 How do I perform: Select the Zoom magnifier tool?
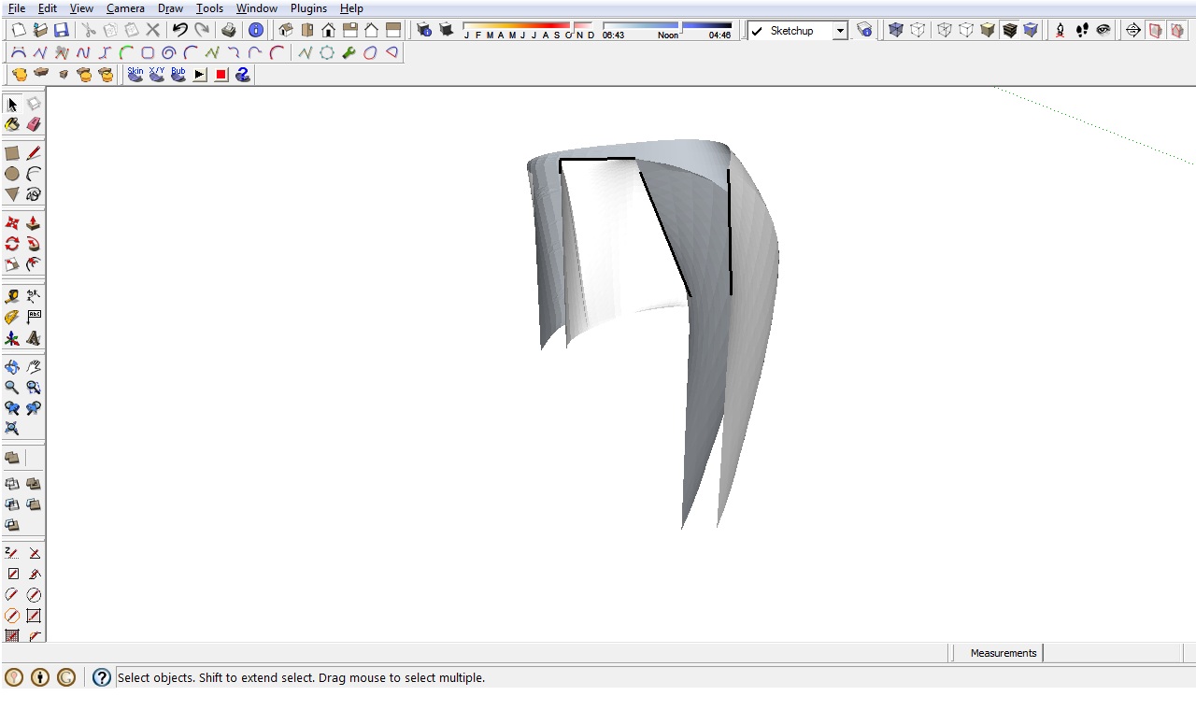12,388
